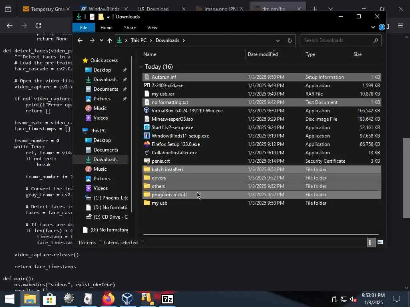
Task: Sort by Size column header
Action: [x=367, y=54]
